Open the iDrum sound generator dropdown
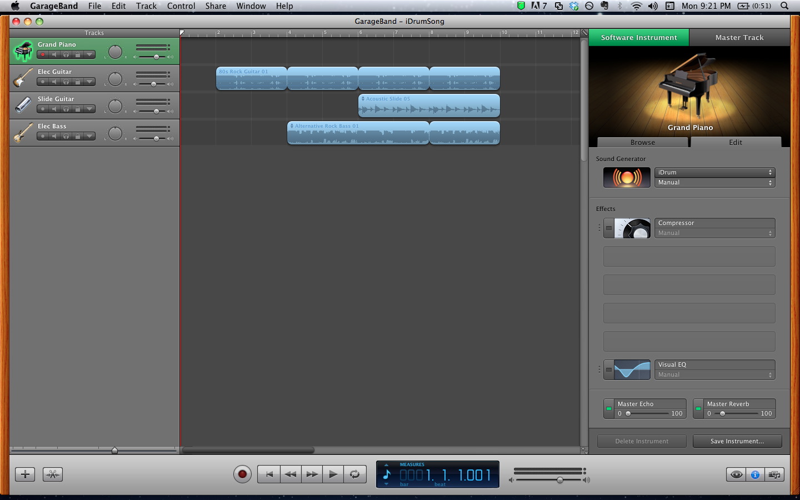This screenshot has height=500, width=800. [714, 172]
